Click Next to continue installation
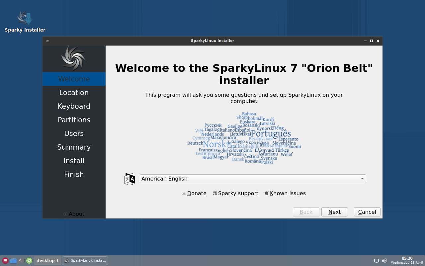Screen dimensions: 425x266 (335, 212)
